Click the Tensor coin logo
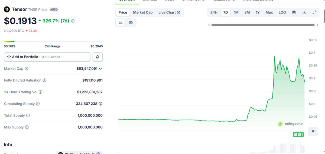Image resolution: width=325 pixels, height=154 pixels. 7,9
